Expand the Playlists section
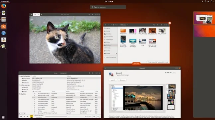Image resolution: width=215 pixels, height=120 pixels. tap(20, 94)
